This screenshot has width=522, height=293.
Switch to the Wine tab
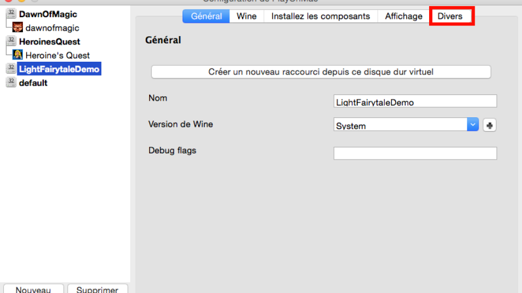[x=247, y=16]
